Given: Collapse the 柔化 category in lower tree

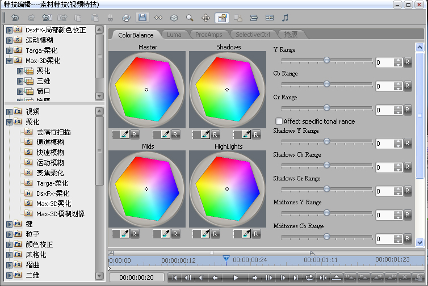Looking at the screenshot, I should (x=10, y=121).
